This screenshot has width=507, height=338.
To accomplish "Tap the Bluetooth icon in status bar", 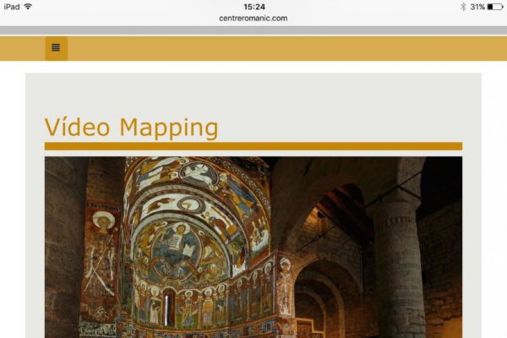I will pos(463,7).
